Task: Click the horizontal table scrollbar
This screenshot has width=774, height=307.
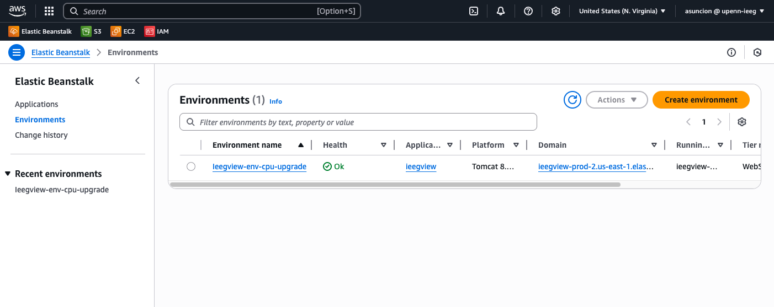Action: click(x=395, y=184)
